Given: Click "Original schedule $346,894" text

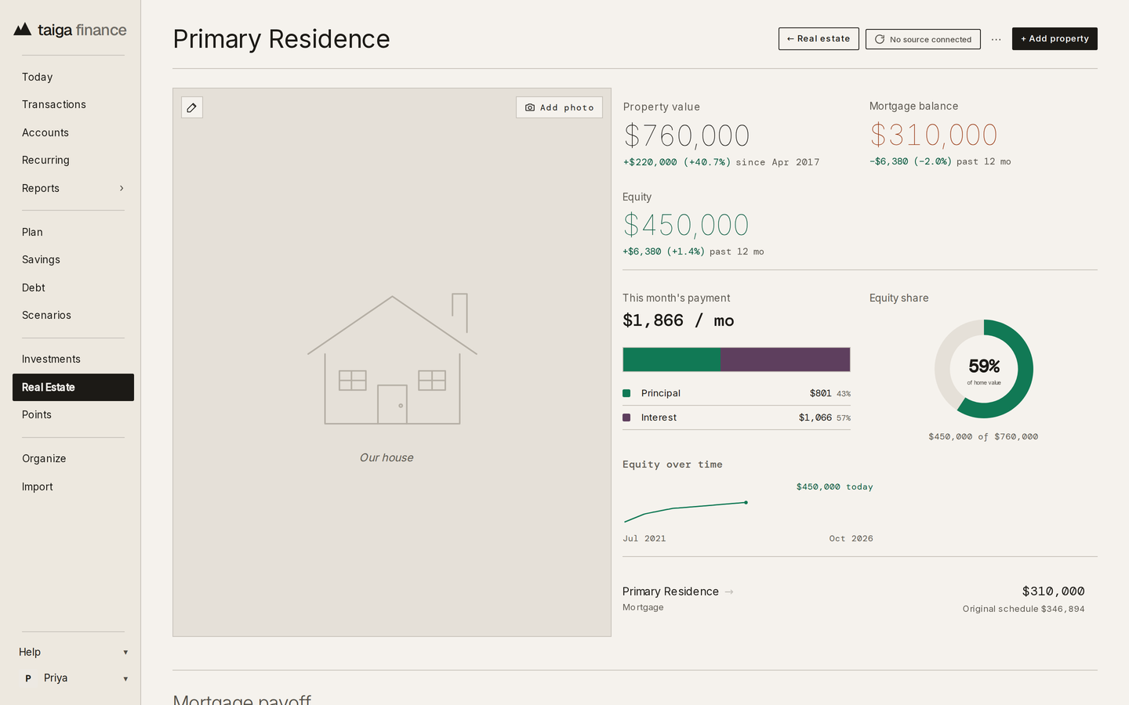Looking at the screenshot, I should click(1024, 609).
